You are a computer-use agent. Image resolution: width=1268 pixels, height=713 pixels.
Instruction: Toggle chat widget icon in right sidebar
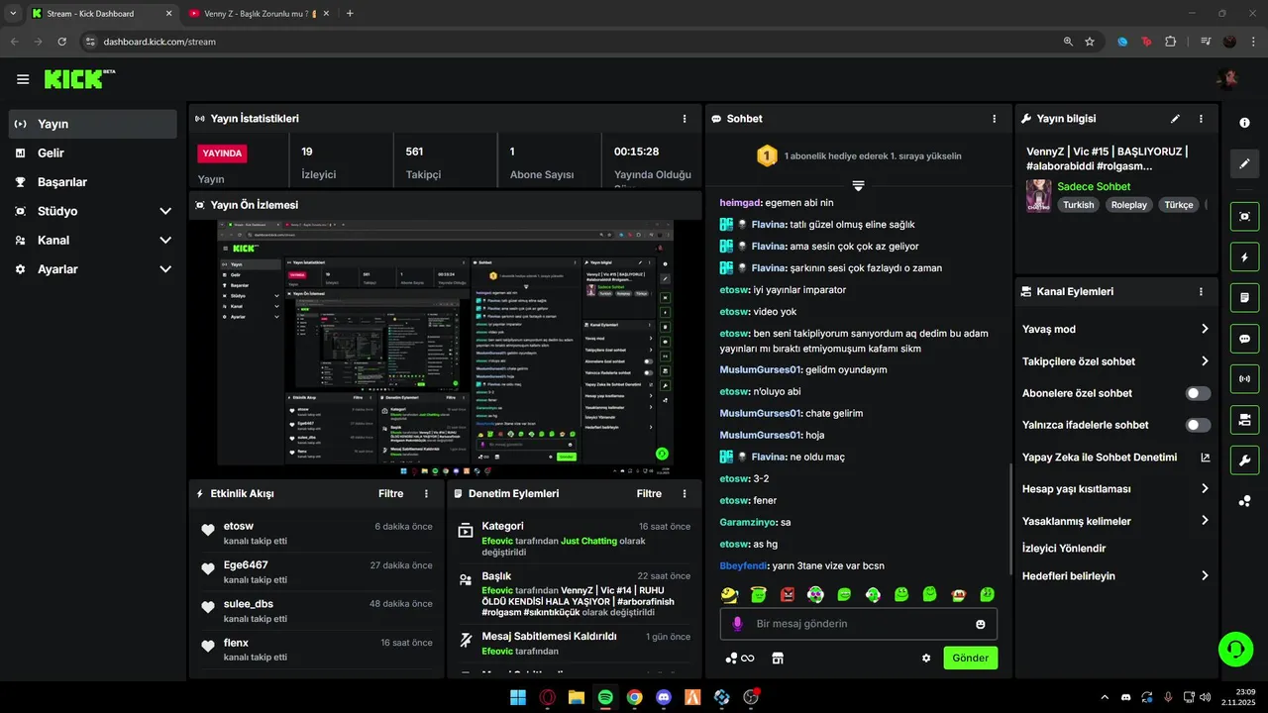pyautogui.click(x=1245, y=339)
